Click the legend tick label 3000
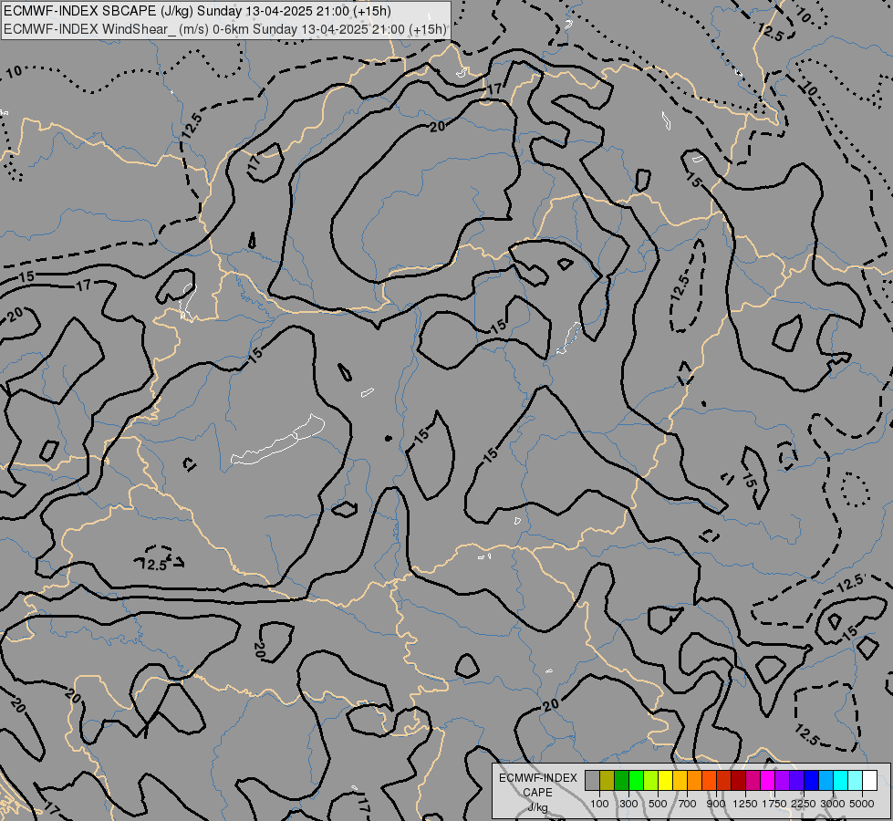Image resolution: width=893 pixels, height=821 pixels. [833, 804]
